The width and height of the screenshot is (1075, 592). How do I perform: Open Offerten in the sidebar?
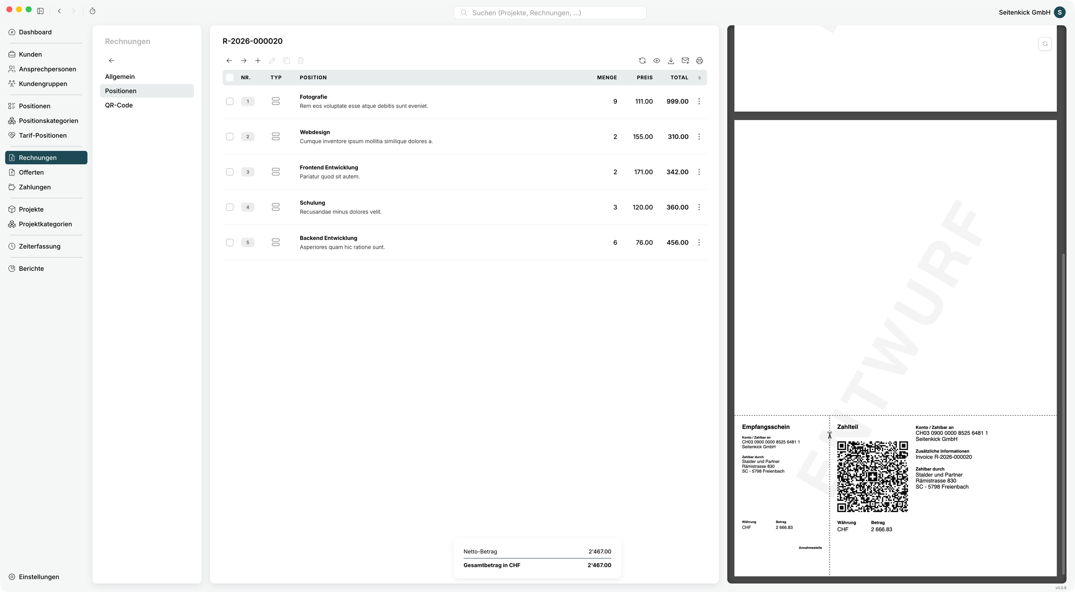click(x=46, y=172)
